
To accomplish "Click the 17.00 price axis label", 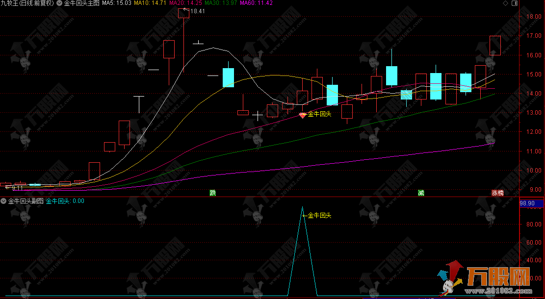I will (x=534, y=36).
